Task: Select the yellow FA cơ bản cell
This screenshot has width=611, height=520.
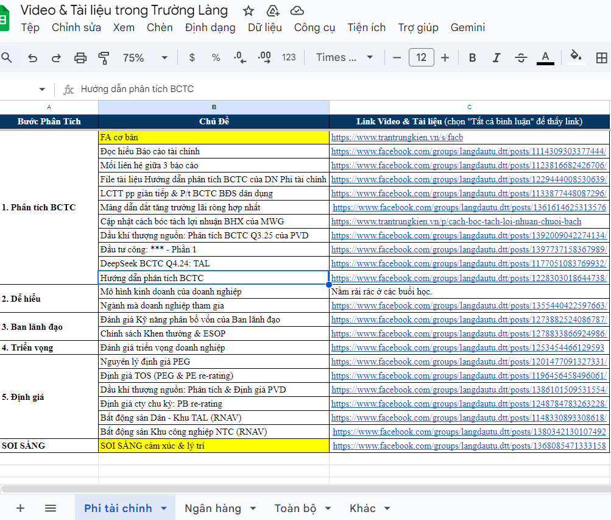Action: (214, 137)
